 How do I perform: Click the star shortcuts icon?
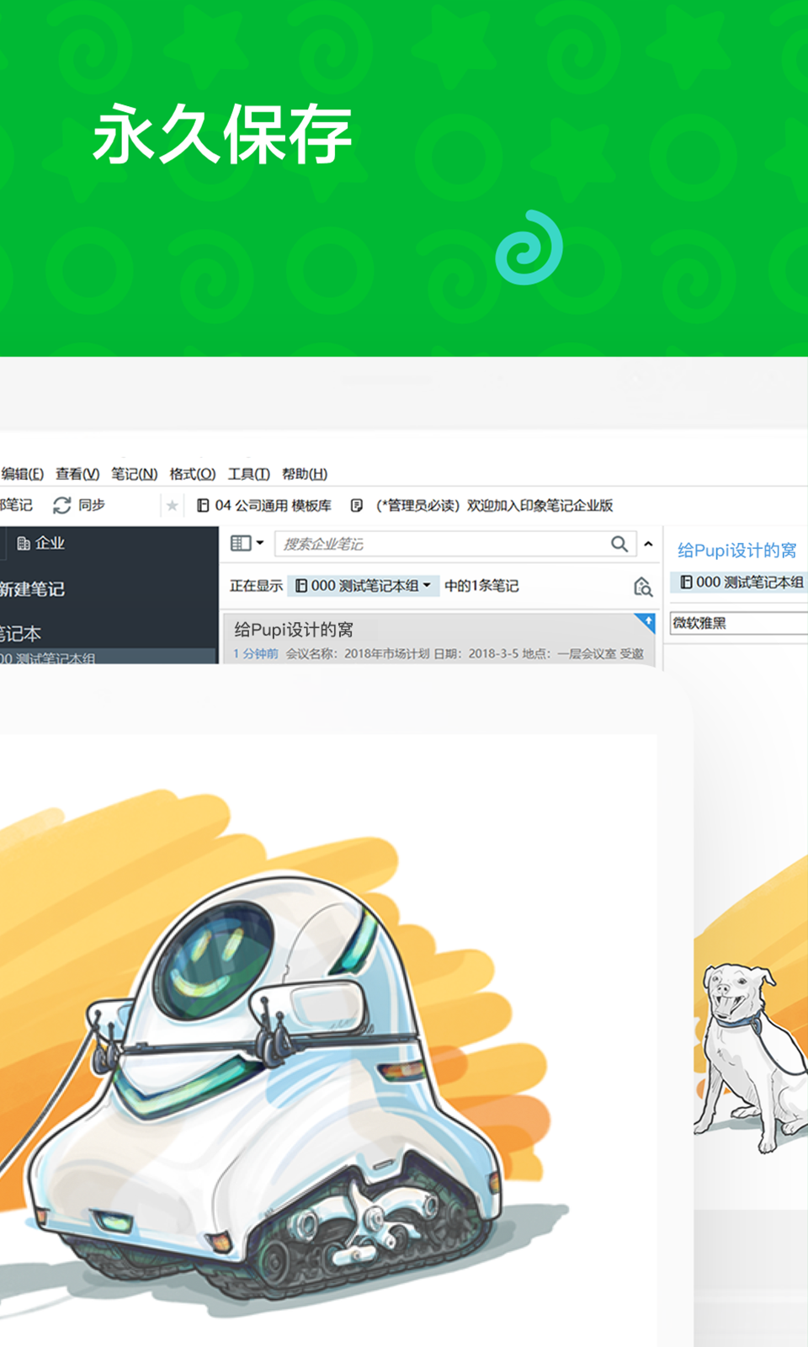172,506
